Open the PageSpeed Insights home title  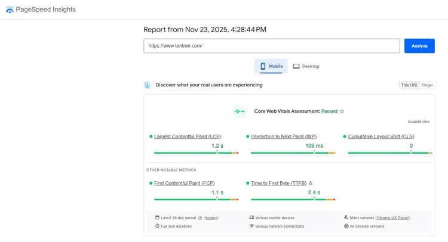[x=46, y=10]
